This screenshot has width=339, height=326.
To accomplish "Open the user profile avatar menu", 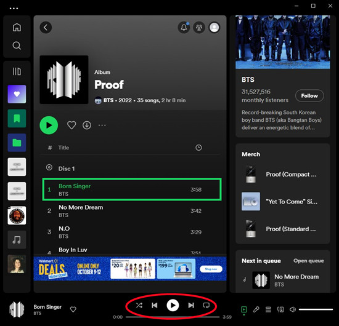I will click(214, 28).
